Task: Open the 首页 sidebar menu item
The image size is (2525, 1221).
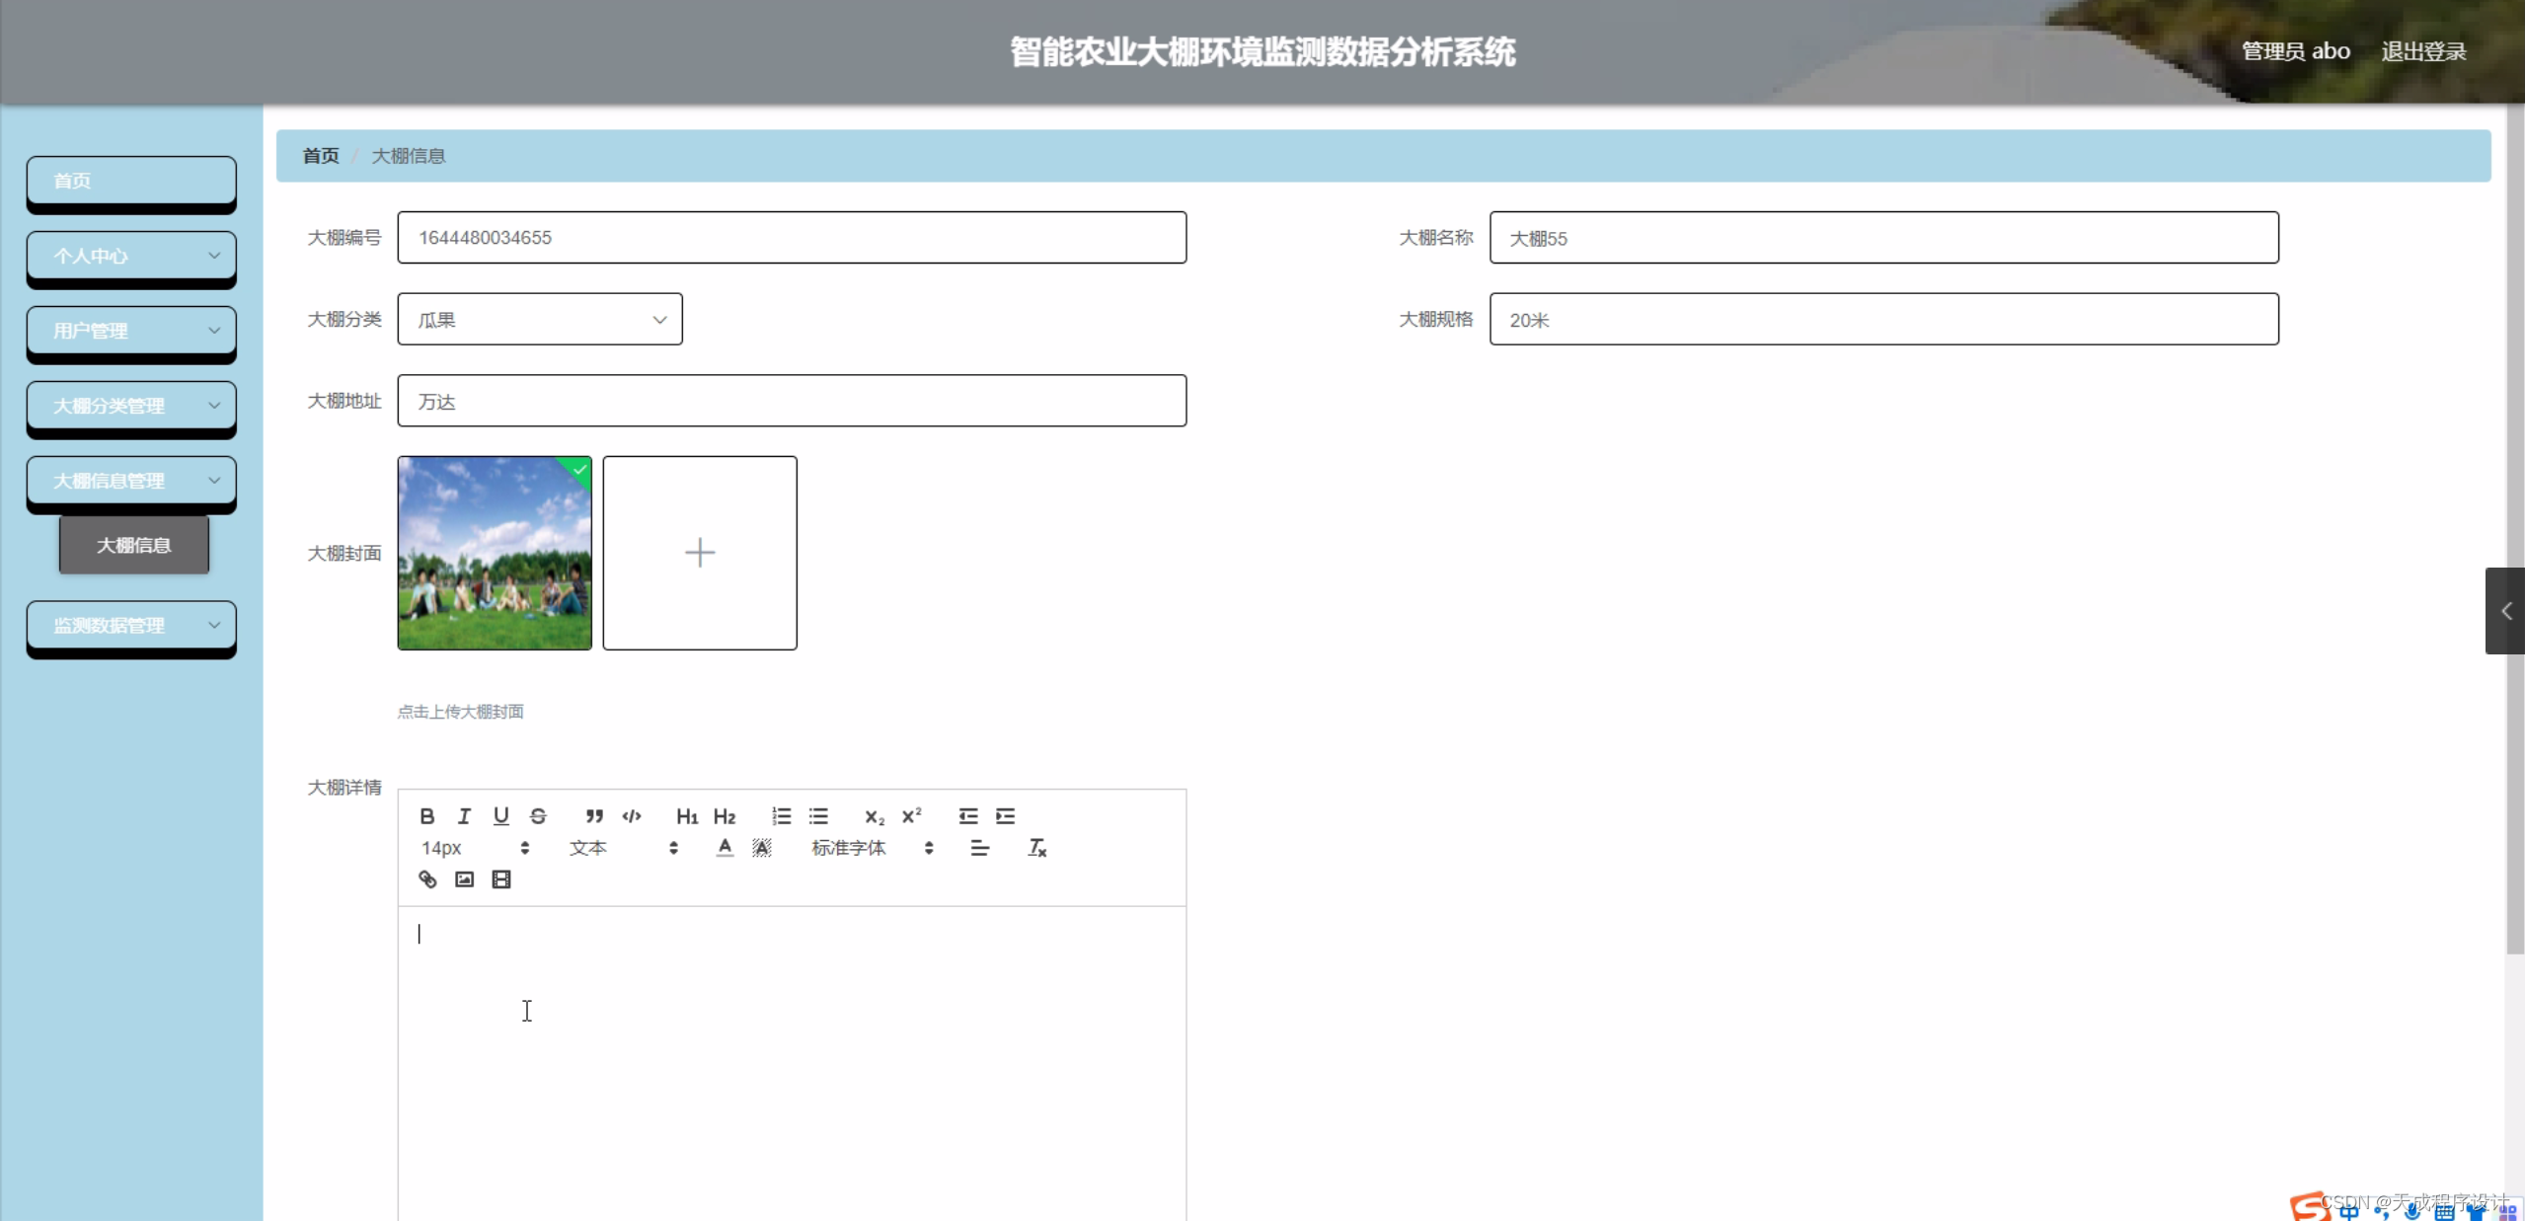Action: click(x=131, y=181)
